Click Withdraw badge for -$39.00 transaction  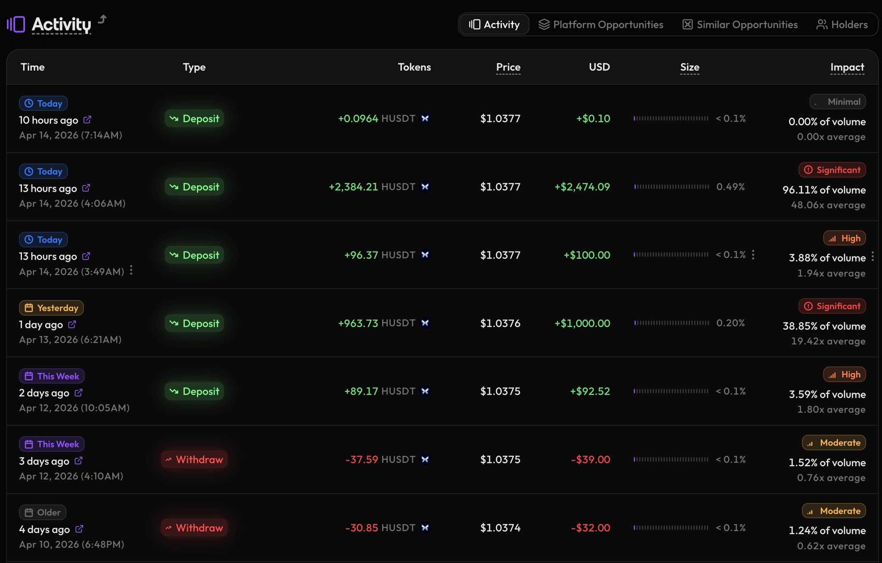click(194, 460)
